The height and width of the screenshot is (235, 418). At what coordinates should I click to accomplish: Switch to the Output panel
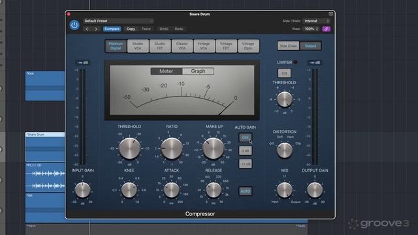coord(310,46)
